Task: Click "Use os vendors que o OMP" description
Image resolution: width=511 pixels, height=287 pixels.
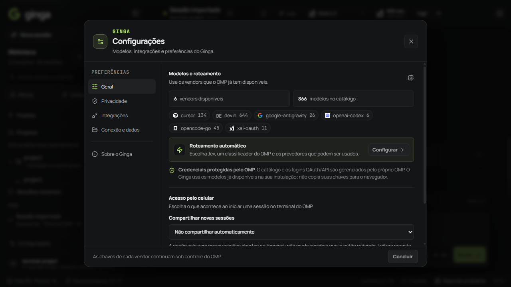Action: coord(218,82)
